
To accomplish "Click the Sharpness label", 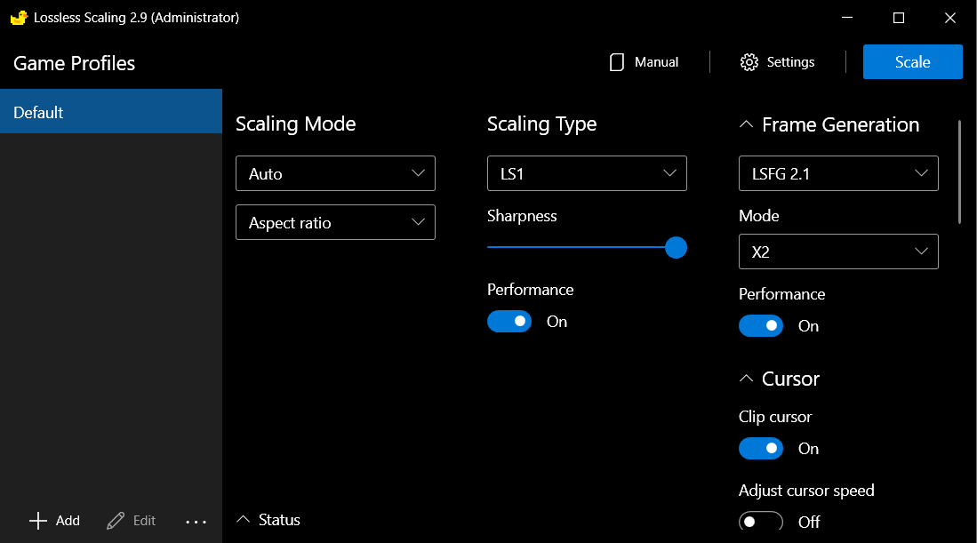I will [522, 216].
